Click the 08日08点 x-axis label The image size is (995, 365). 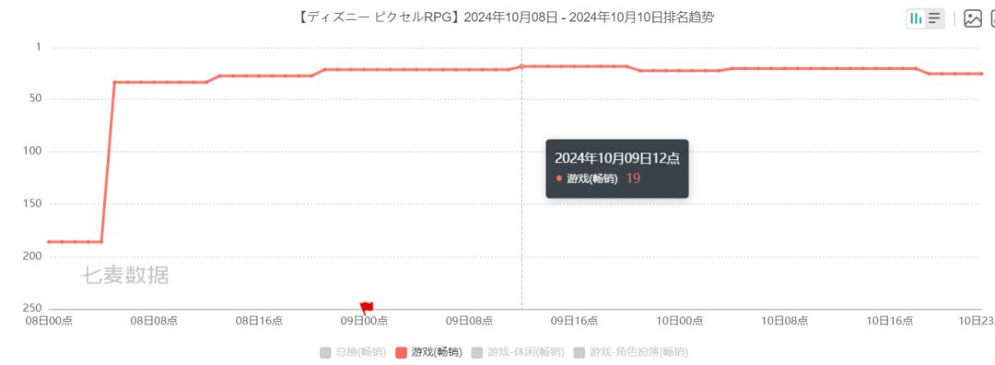point(154,321)
